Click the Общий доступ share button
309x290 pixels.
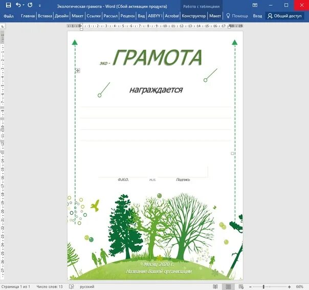pos(284,16)
